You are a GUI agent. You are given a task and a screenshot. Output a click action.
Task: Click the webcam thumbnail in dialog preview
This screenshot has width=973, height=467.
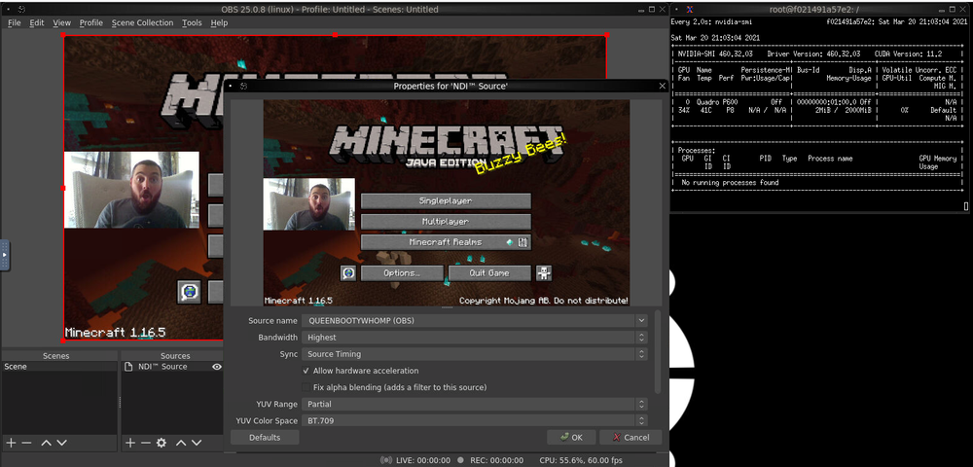[309, 204]
